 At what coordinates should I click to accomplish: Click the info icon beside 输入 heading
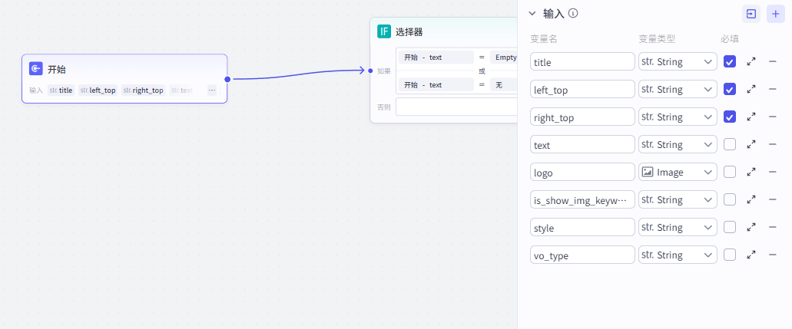573,13
